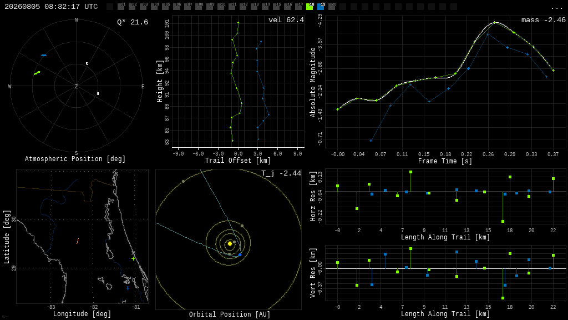Toggle station box 17 on
This screenshot has width=568, height=320.
pyautogui.click(x=298, y=7)
